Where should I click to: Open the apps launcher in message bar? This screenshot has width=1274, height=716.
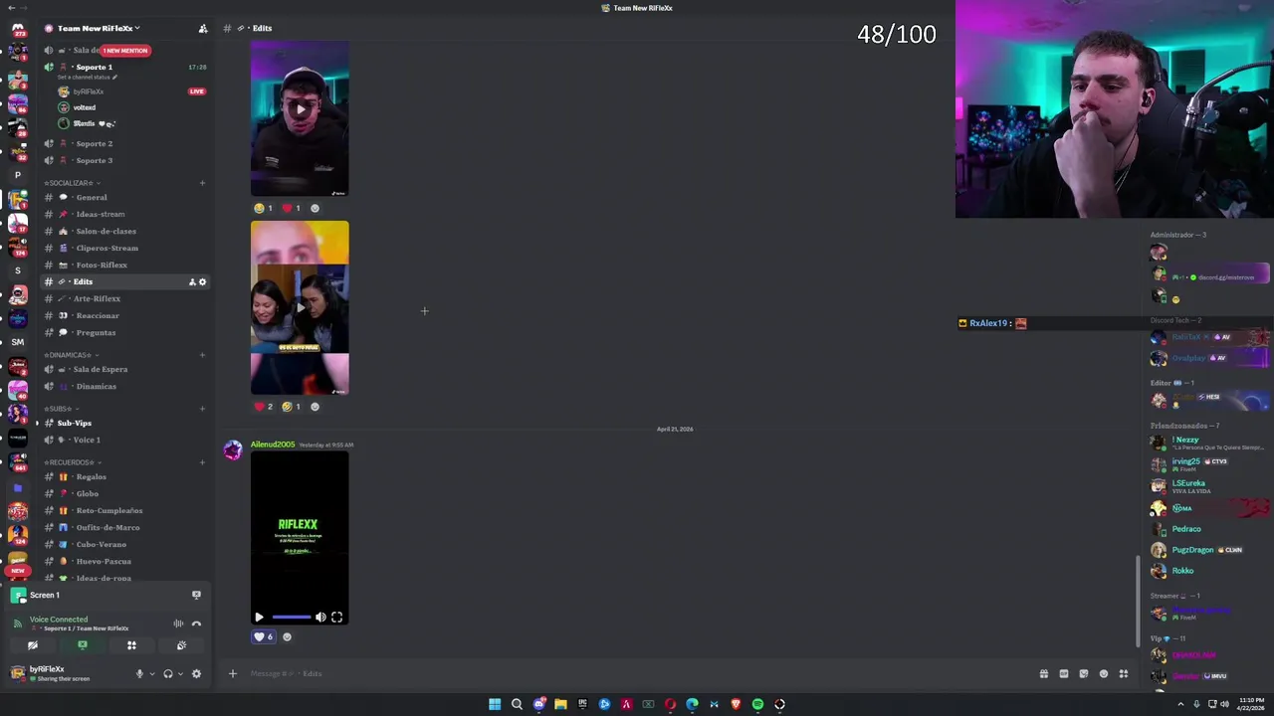[x=1123, y=673]
